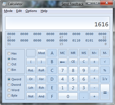Viewport: 115px width, 105px height.
Task: Minimize the Calculator window
Action: tap(89, 3)
